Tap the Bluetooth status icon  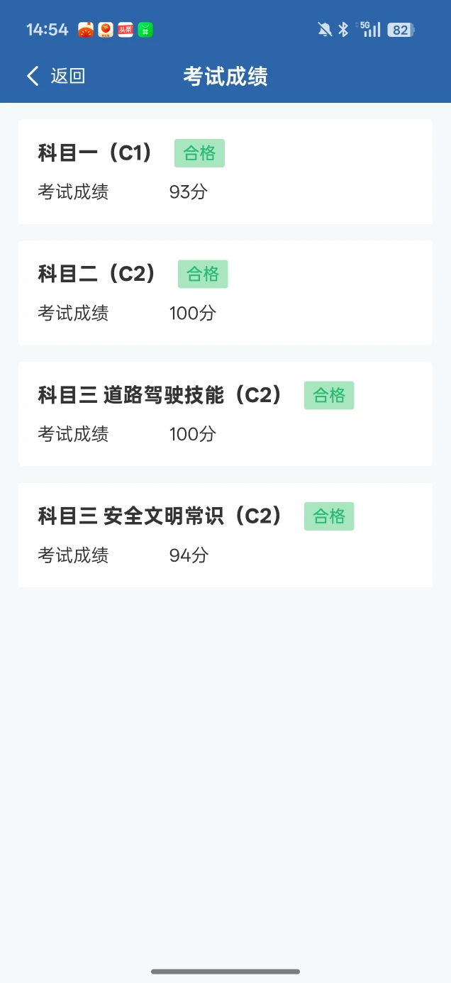click(x=343, y=30)
